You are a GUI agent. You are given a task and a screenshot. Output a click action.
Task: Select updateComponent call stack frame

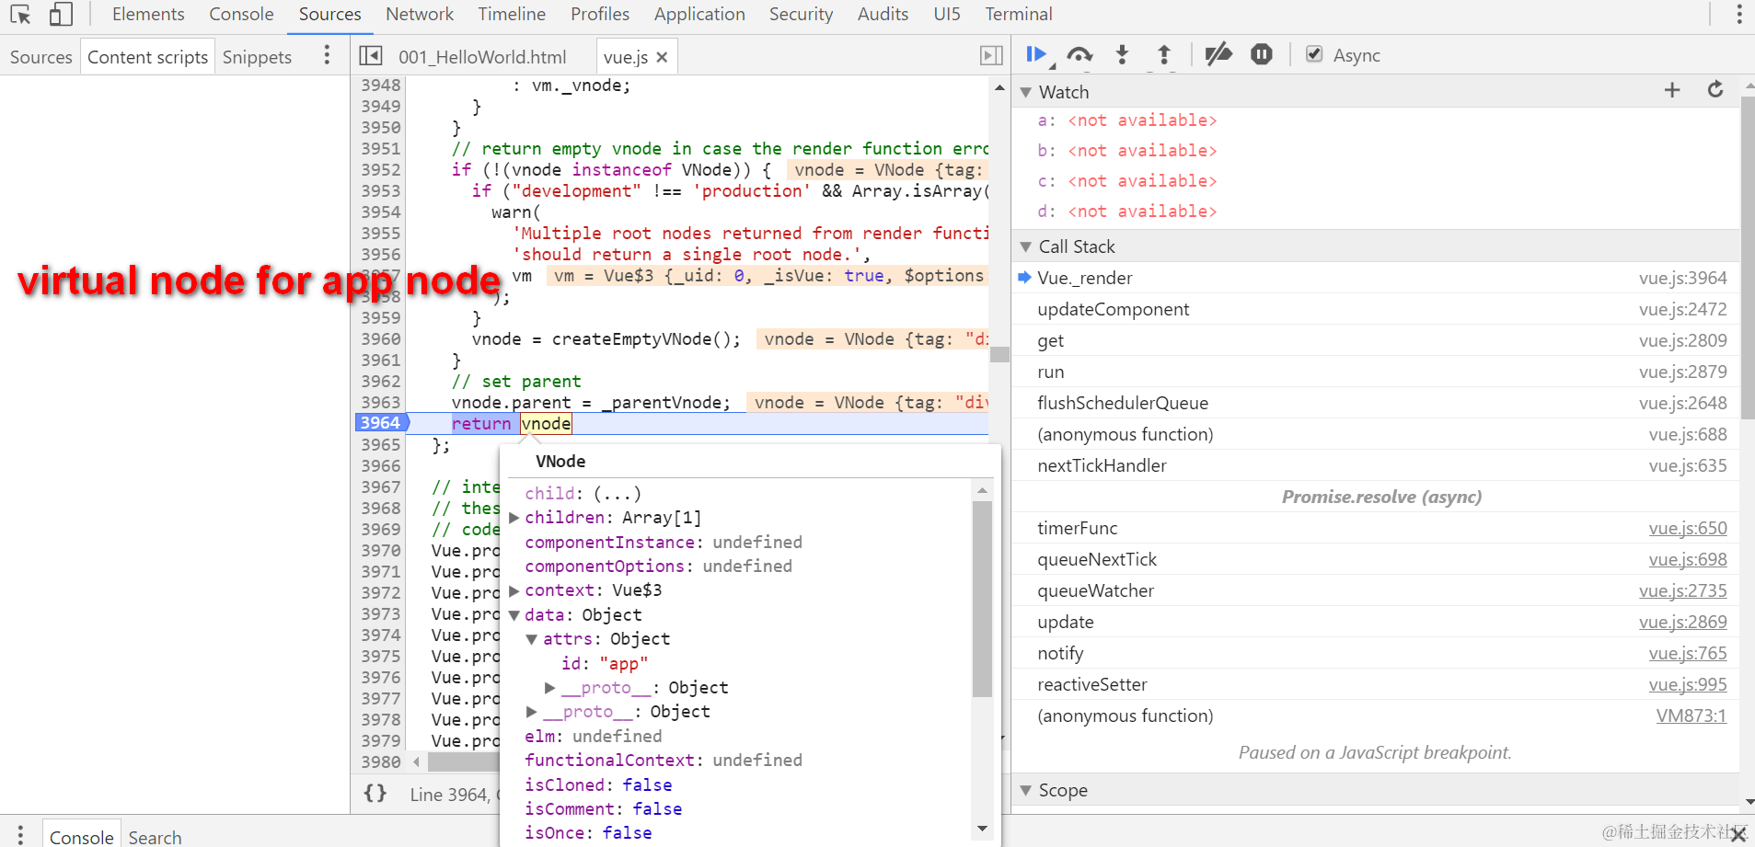(x=1375, y=309)
